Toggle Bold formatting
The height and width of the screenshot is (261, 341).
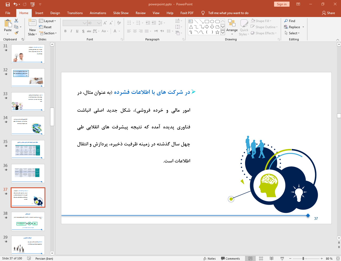click(65, 31)
